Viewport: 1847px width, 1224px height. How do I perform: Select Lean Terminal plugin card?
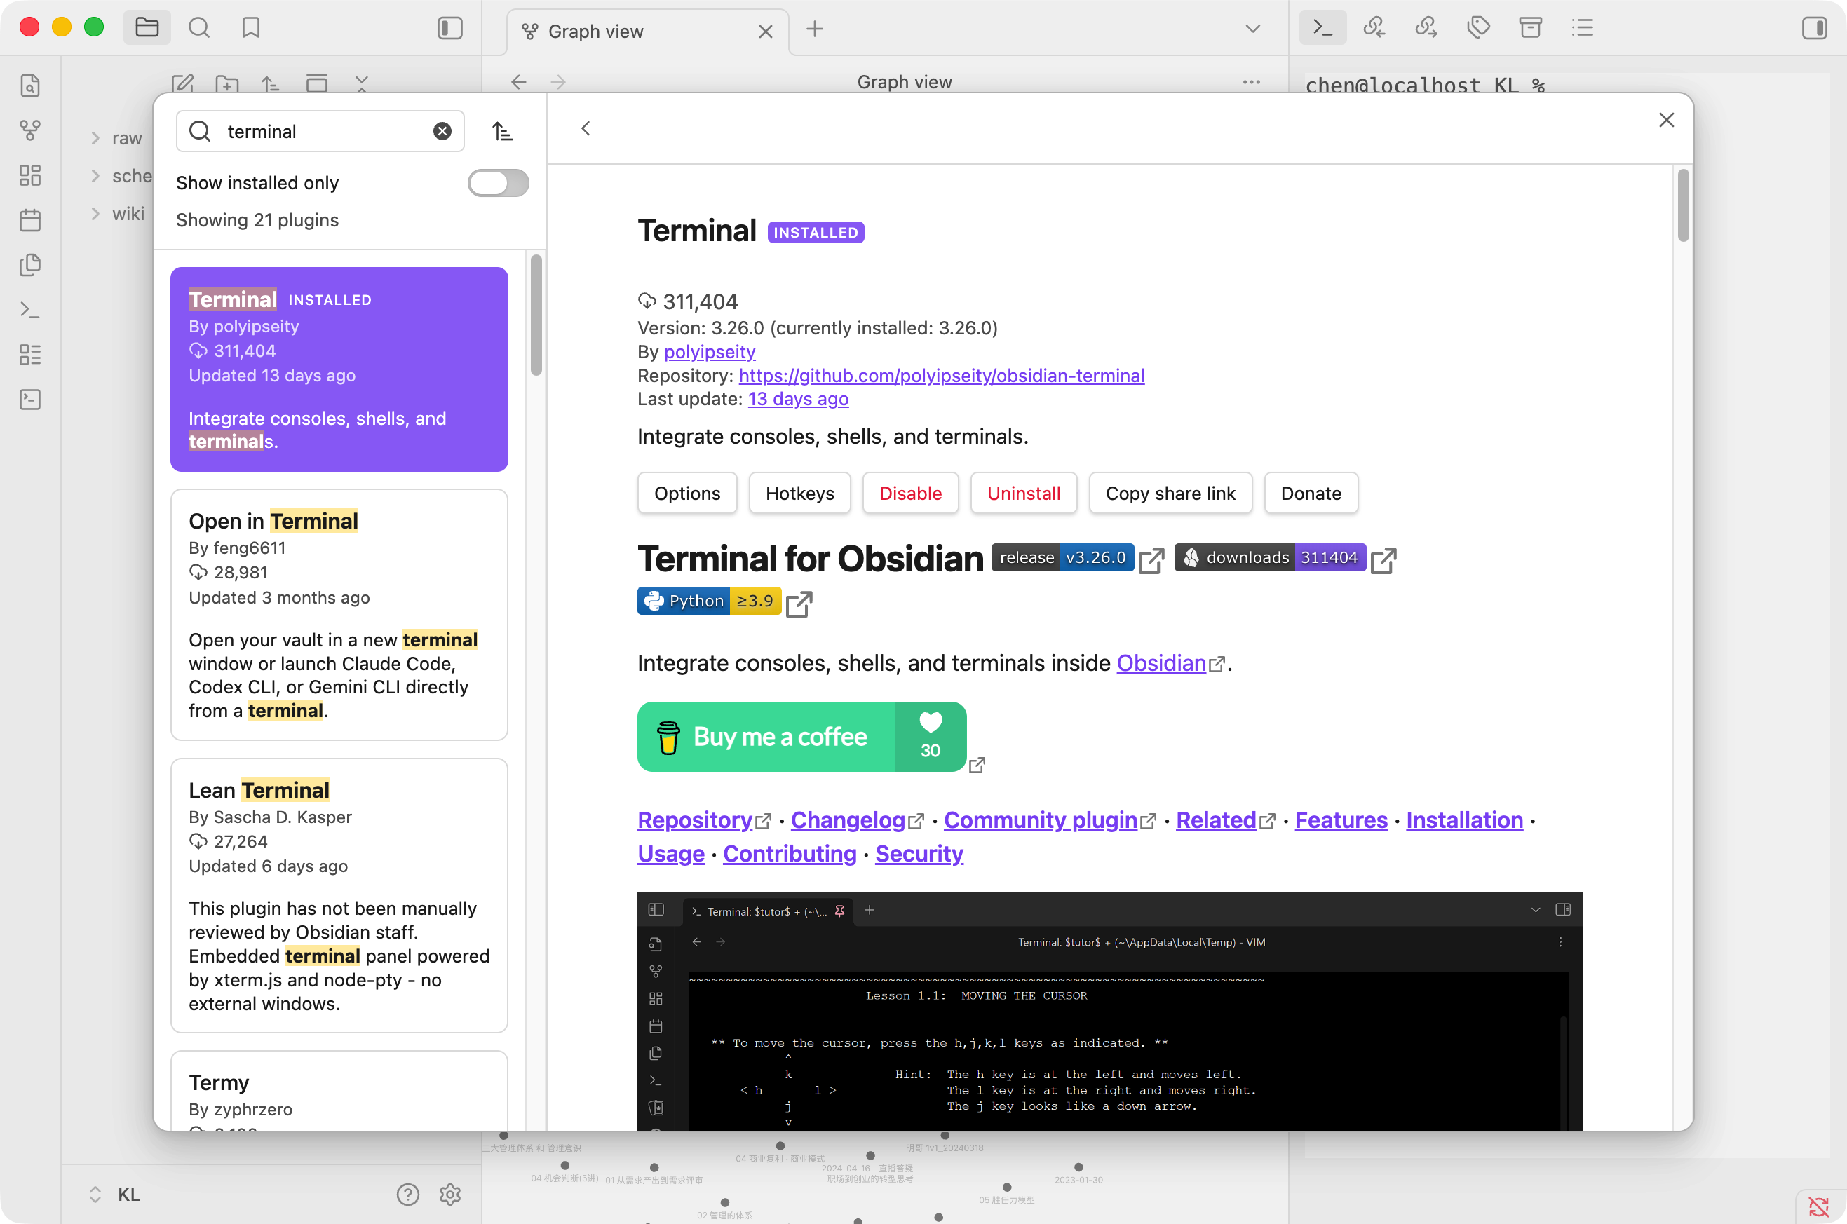339,895
